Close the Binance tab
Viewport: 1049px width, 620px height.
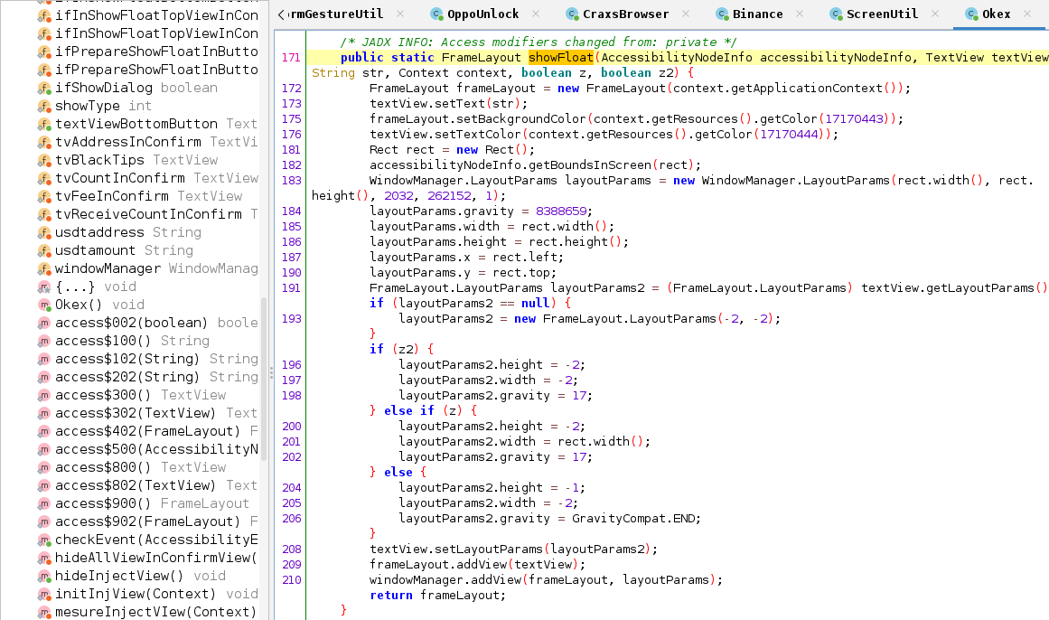point(801,14)
